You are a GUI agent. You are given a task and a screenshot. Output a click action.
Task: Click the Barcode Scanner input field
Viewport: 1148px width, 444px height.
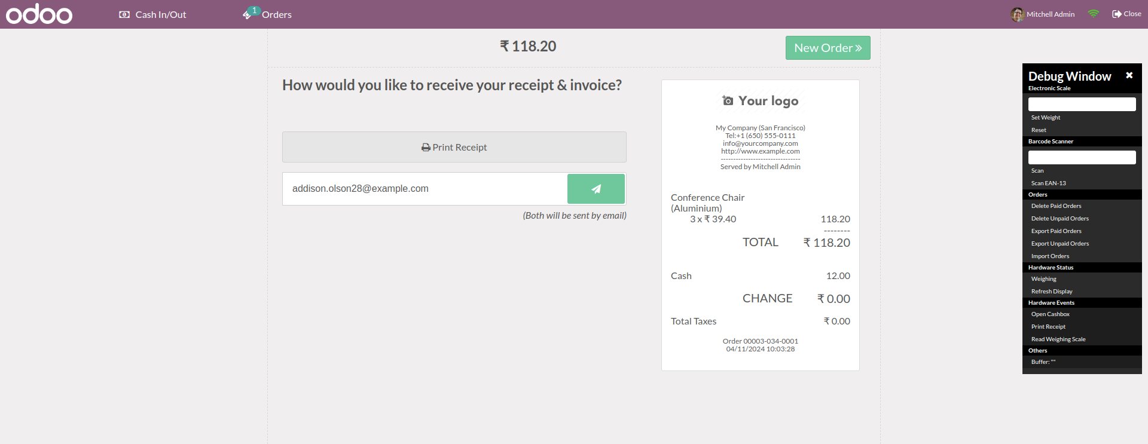pos(1082,157)
